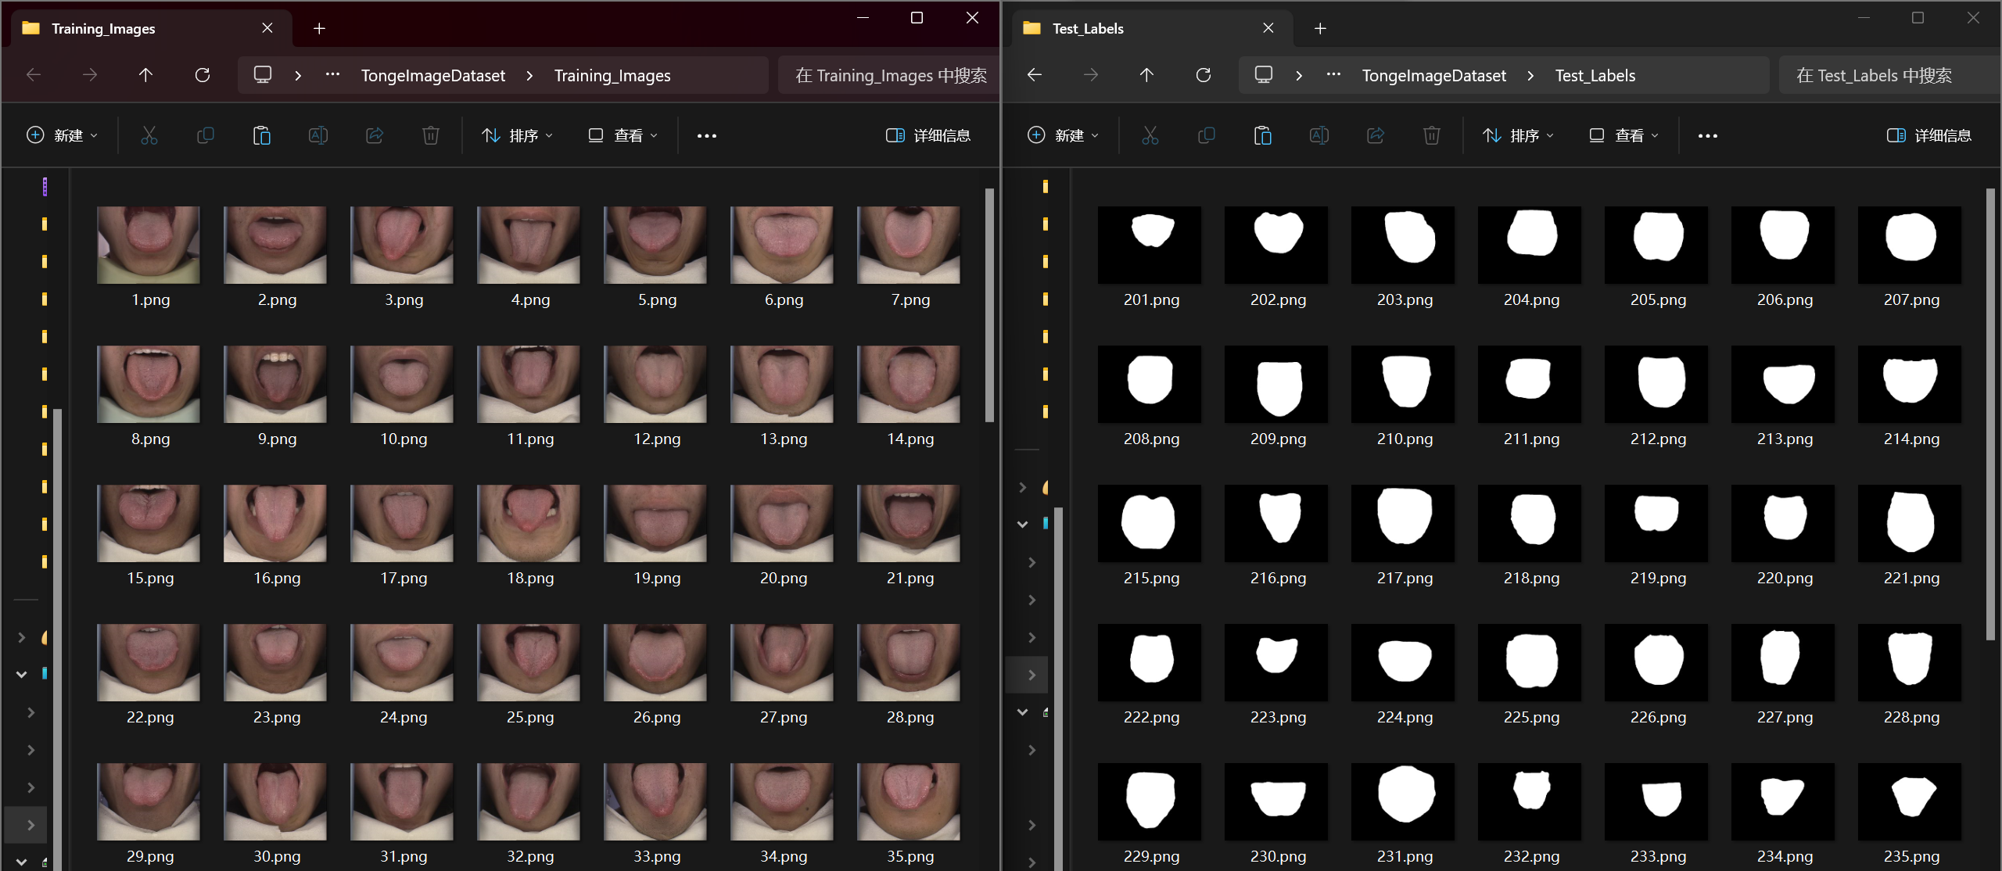
Task: Click the Test_Labels search box
Action: [x=1885, y=75]
